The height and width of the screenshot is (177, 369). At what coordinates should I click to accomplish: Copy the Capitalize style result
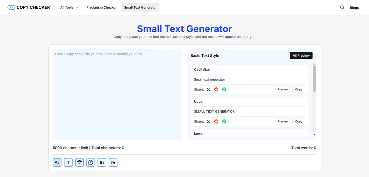(299, 89)
